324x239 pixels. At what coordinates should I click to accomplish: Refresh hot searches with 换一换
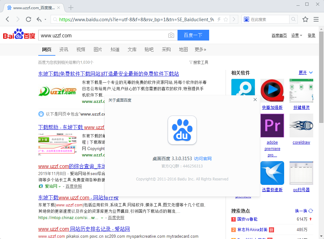tap(304, 211)
